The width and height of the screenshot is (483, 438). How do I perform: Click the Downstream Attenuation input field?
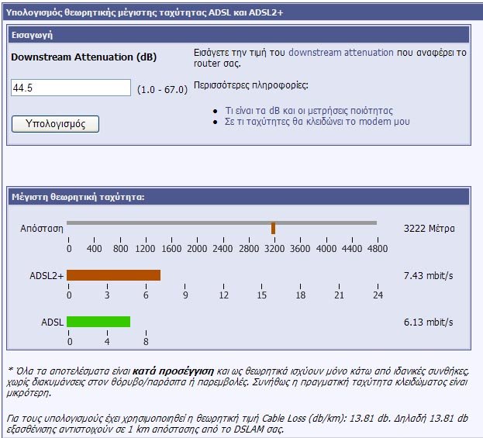tap(71, 88)
